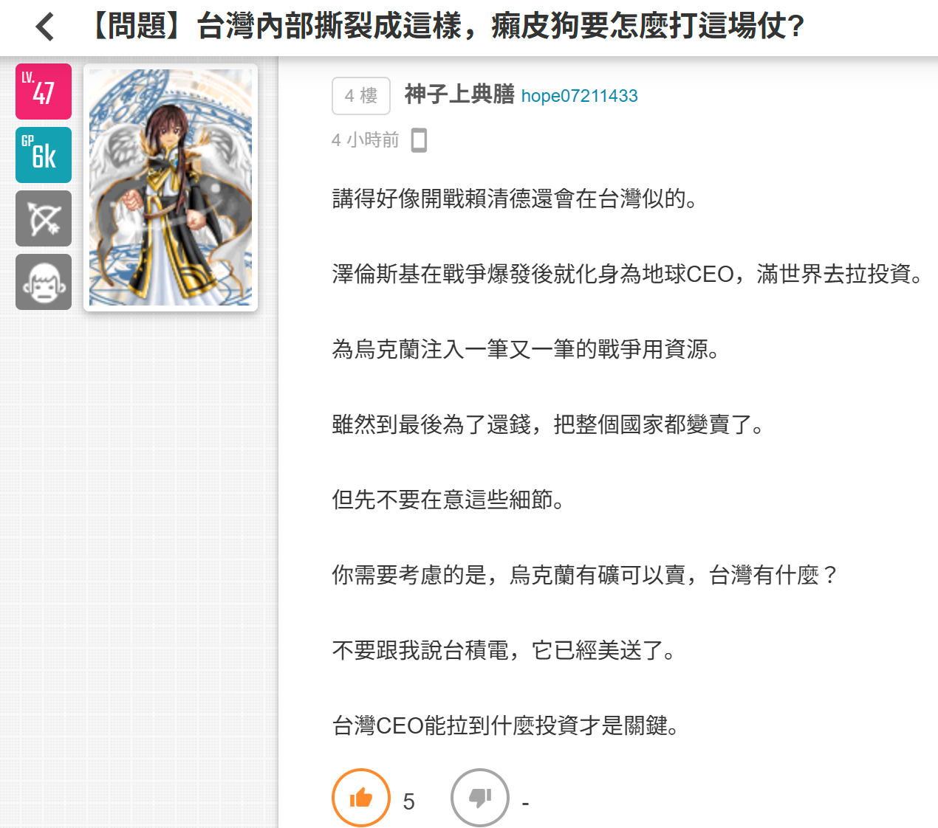938x828 pixels.
Task: Click the 4 小時前 timestamp
Action: (x=365, y=140)
